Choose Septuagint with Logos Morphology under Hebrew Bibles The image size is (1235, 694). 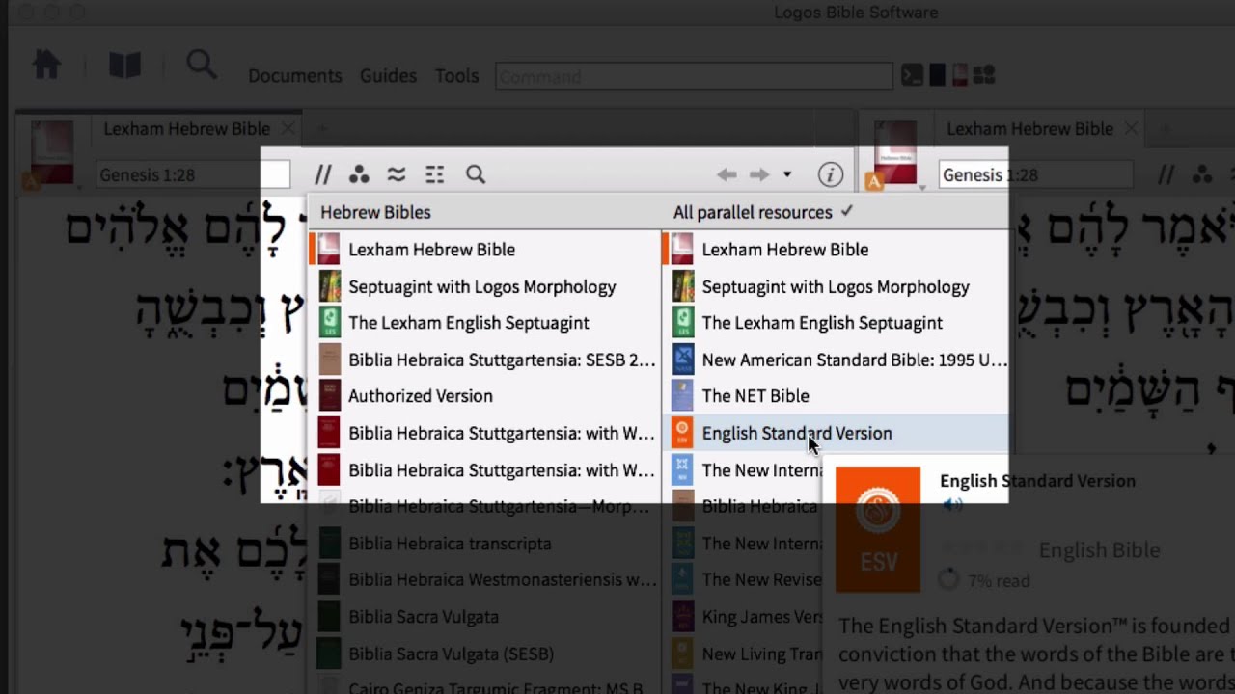click(x=484, y=286)
